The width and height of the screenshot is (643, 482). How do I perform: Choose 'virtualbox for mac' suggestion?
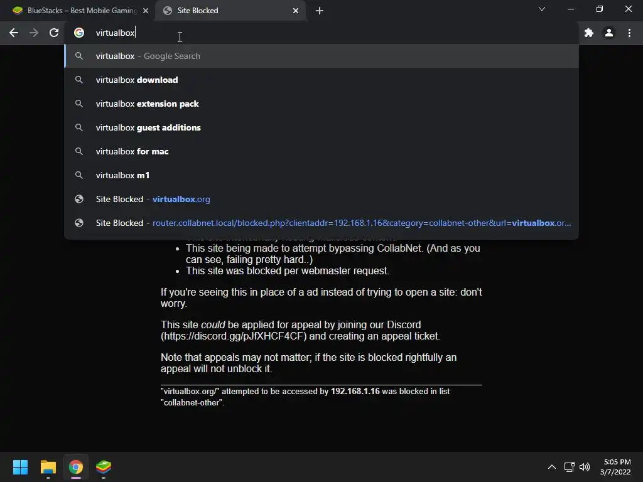pyautogui.click(x=321, y=151)
